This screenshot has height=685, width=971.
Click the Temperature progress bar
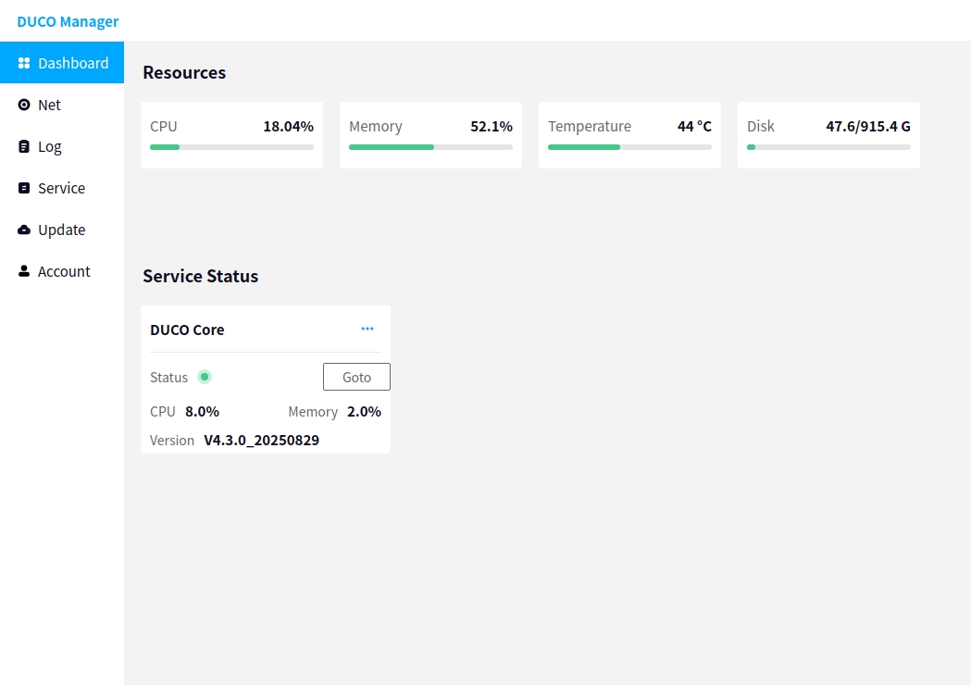click(x=629, y=146)
